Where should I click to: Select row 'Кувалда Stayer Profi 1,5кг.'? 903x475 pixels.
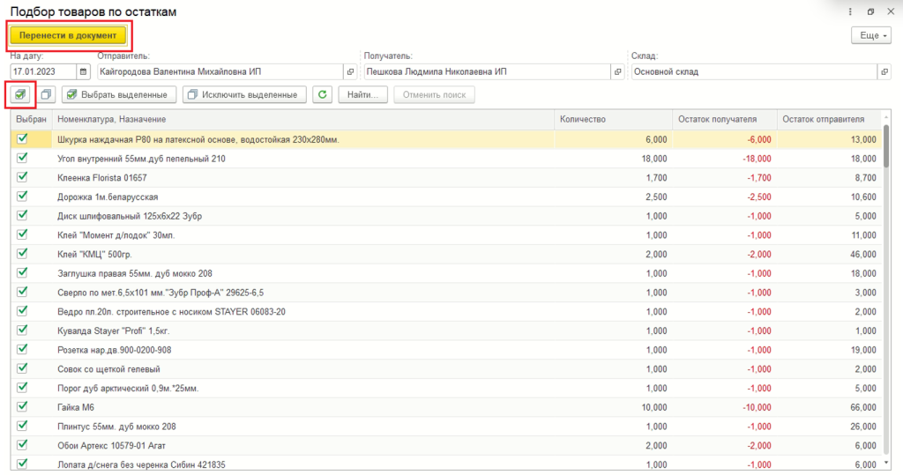click(446, 330)
